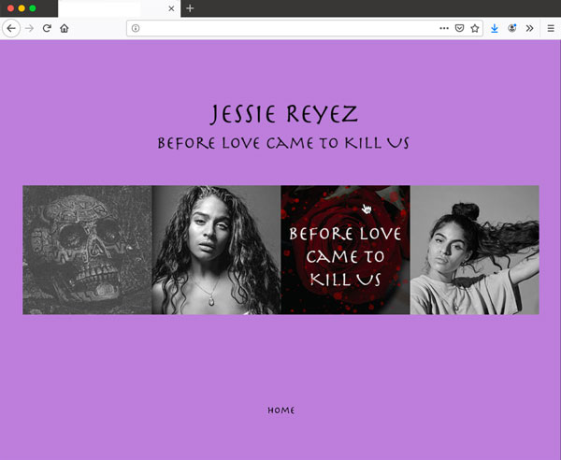
Task: Click the forward navigation arrow
Action: coord(29,28)
